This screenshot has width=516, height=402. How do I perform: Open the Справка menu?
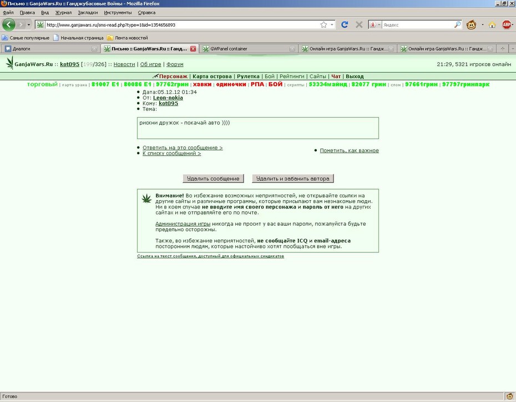coord(146,13)
